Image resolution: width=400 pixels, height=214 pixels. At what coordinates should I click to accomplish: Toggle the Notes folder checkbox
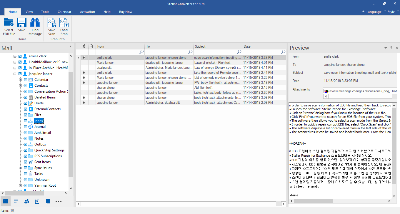(x=26, y=138)
